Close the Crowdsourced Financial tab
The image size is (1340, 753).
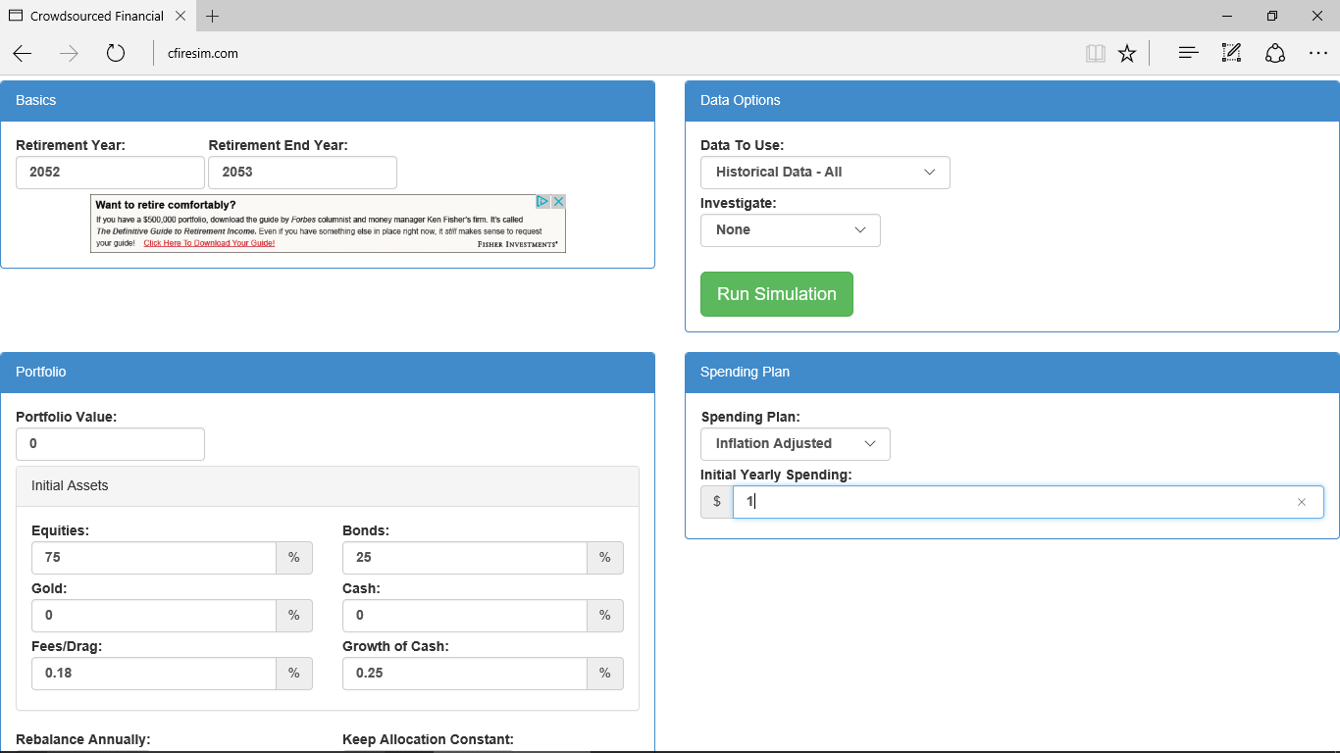point(180,16)
